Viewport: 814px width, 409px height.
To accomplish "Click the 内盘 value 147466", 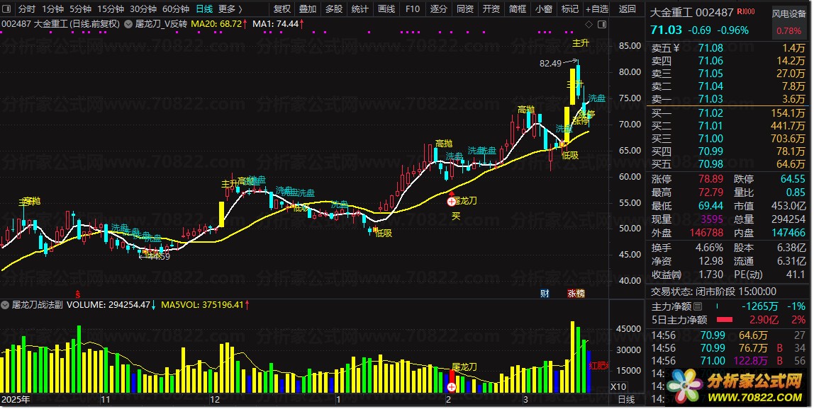I will [788, 233].
